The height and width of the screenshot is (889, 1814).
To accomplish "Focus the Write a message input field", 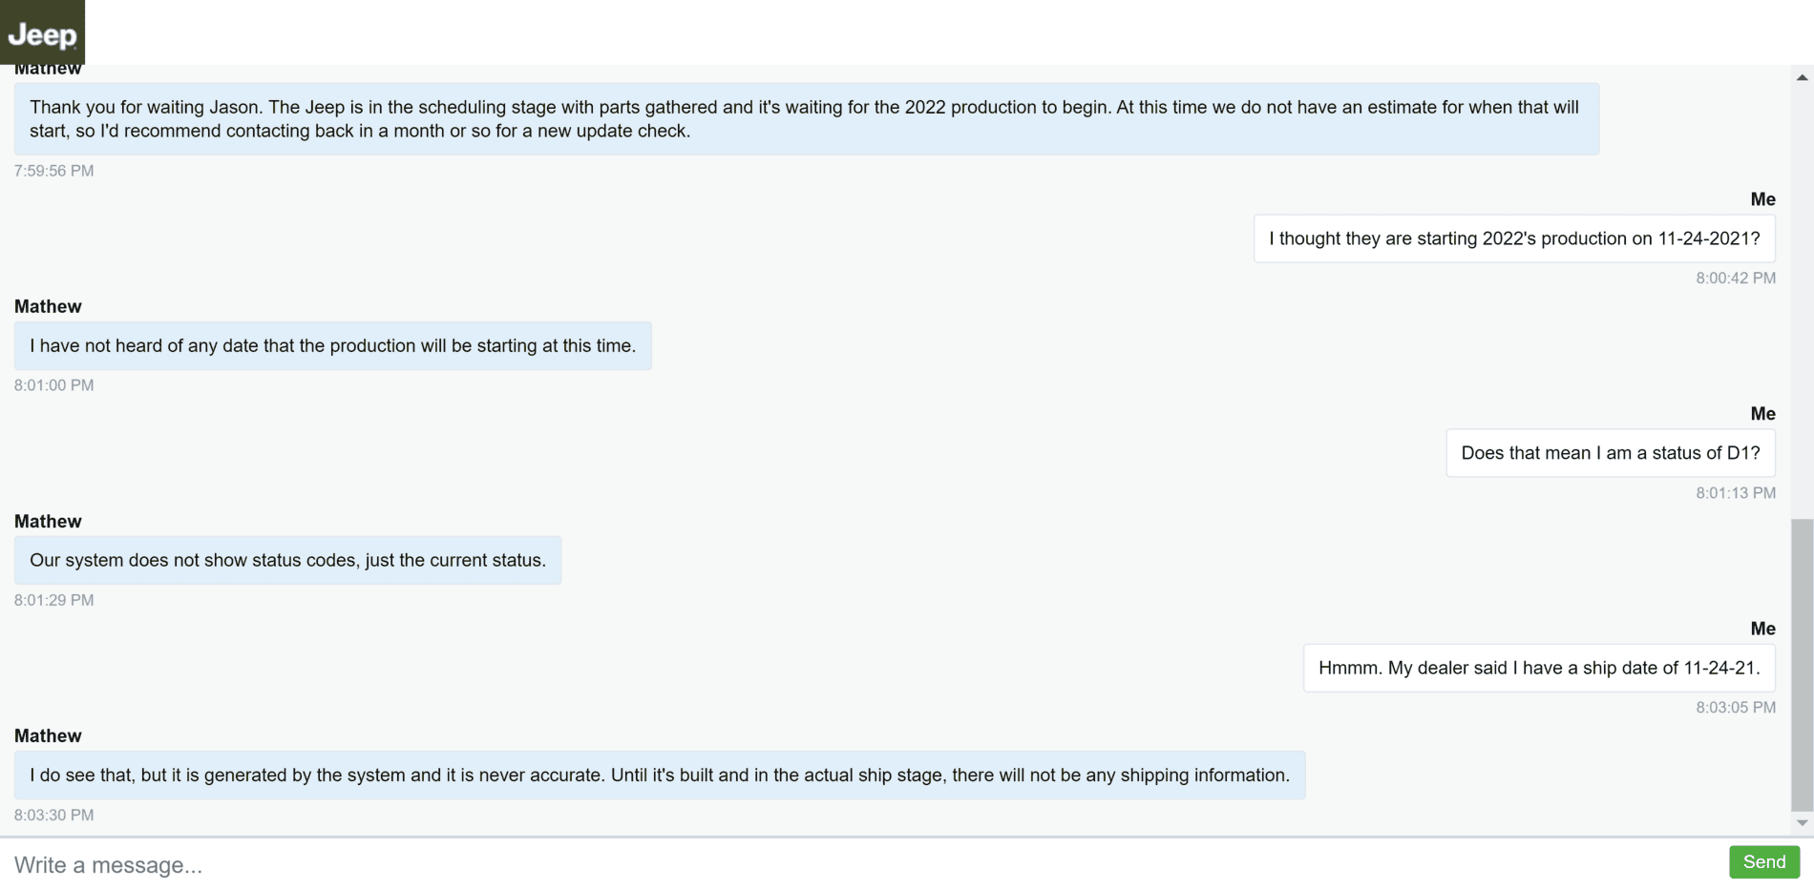I will [x=859, y=864].
